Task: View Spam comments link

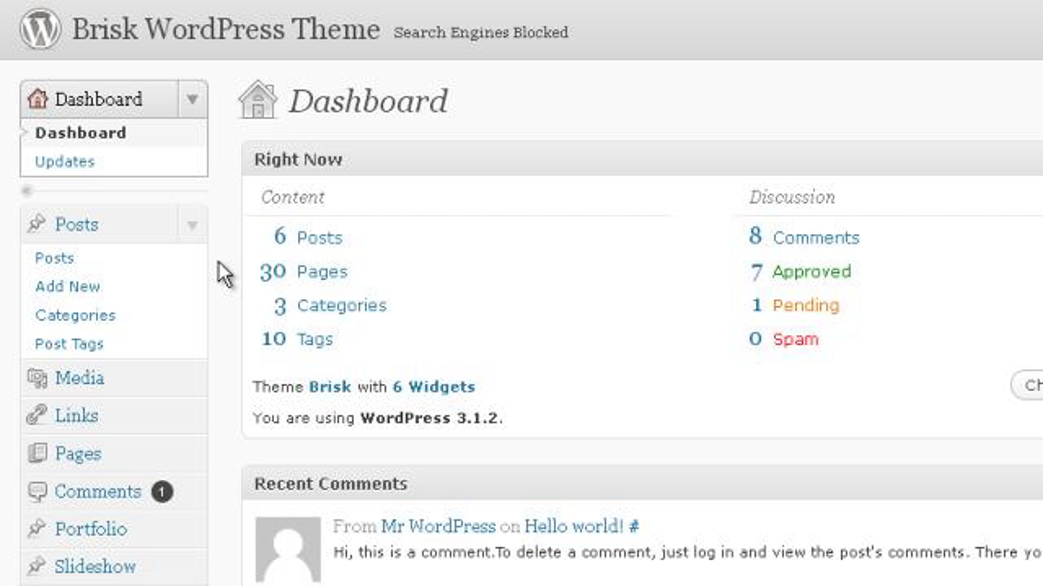Action: coord(796,339)
